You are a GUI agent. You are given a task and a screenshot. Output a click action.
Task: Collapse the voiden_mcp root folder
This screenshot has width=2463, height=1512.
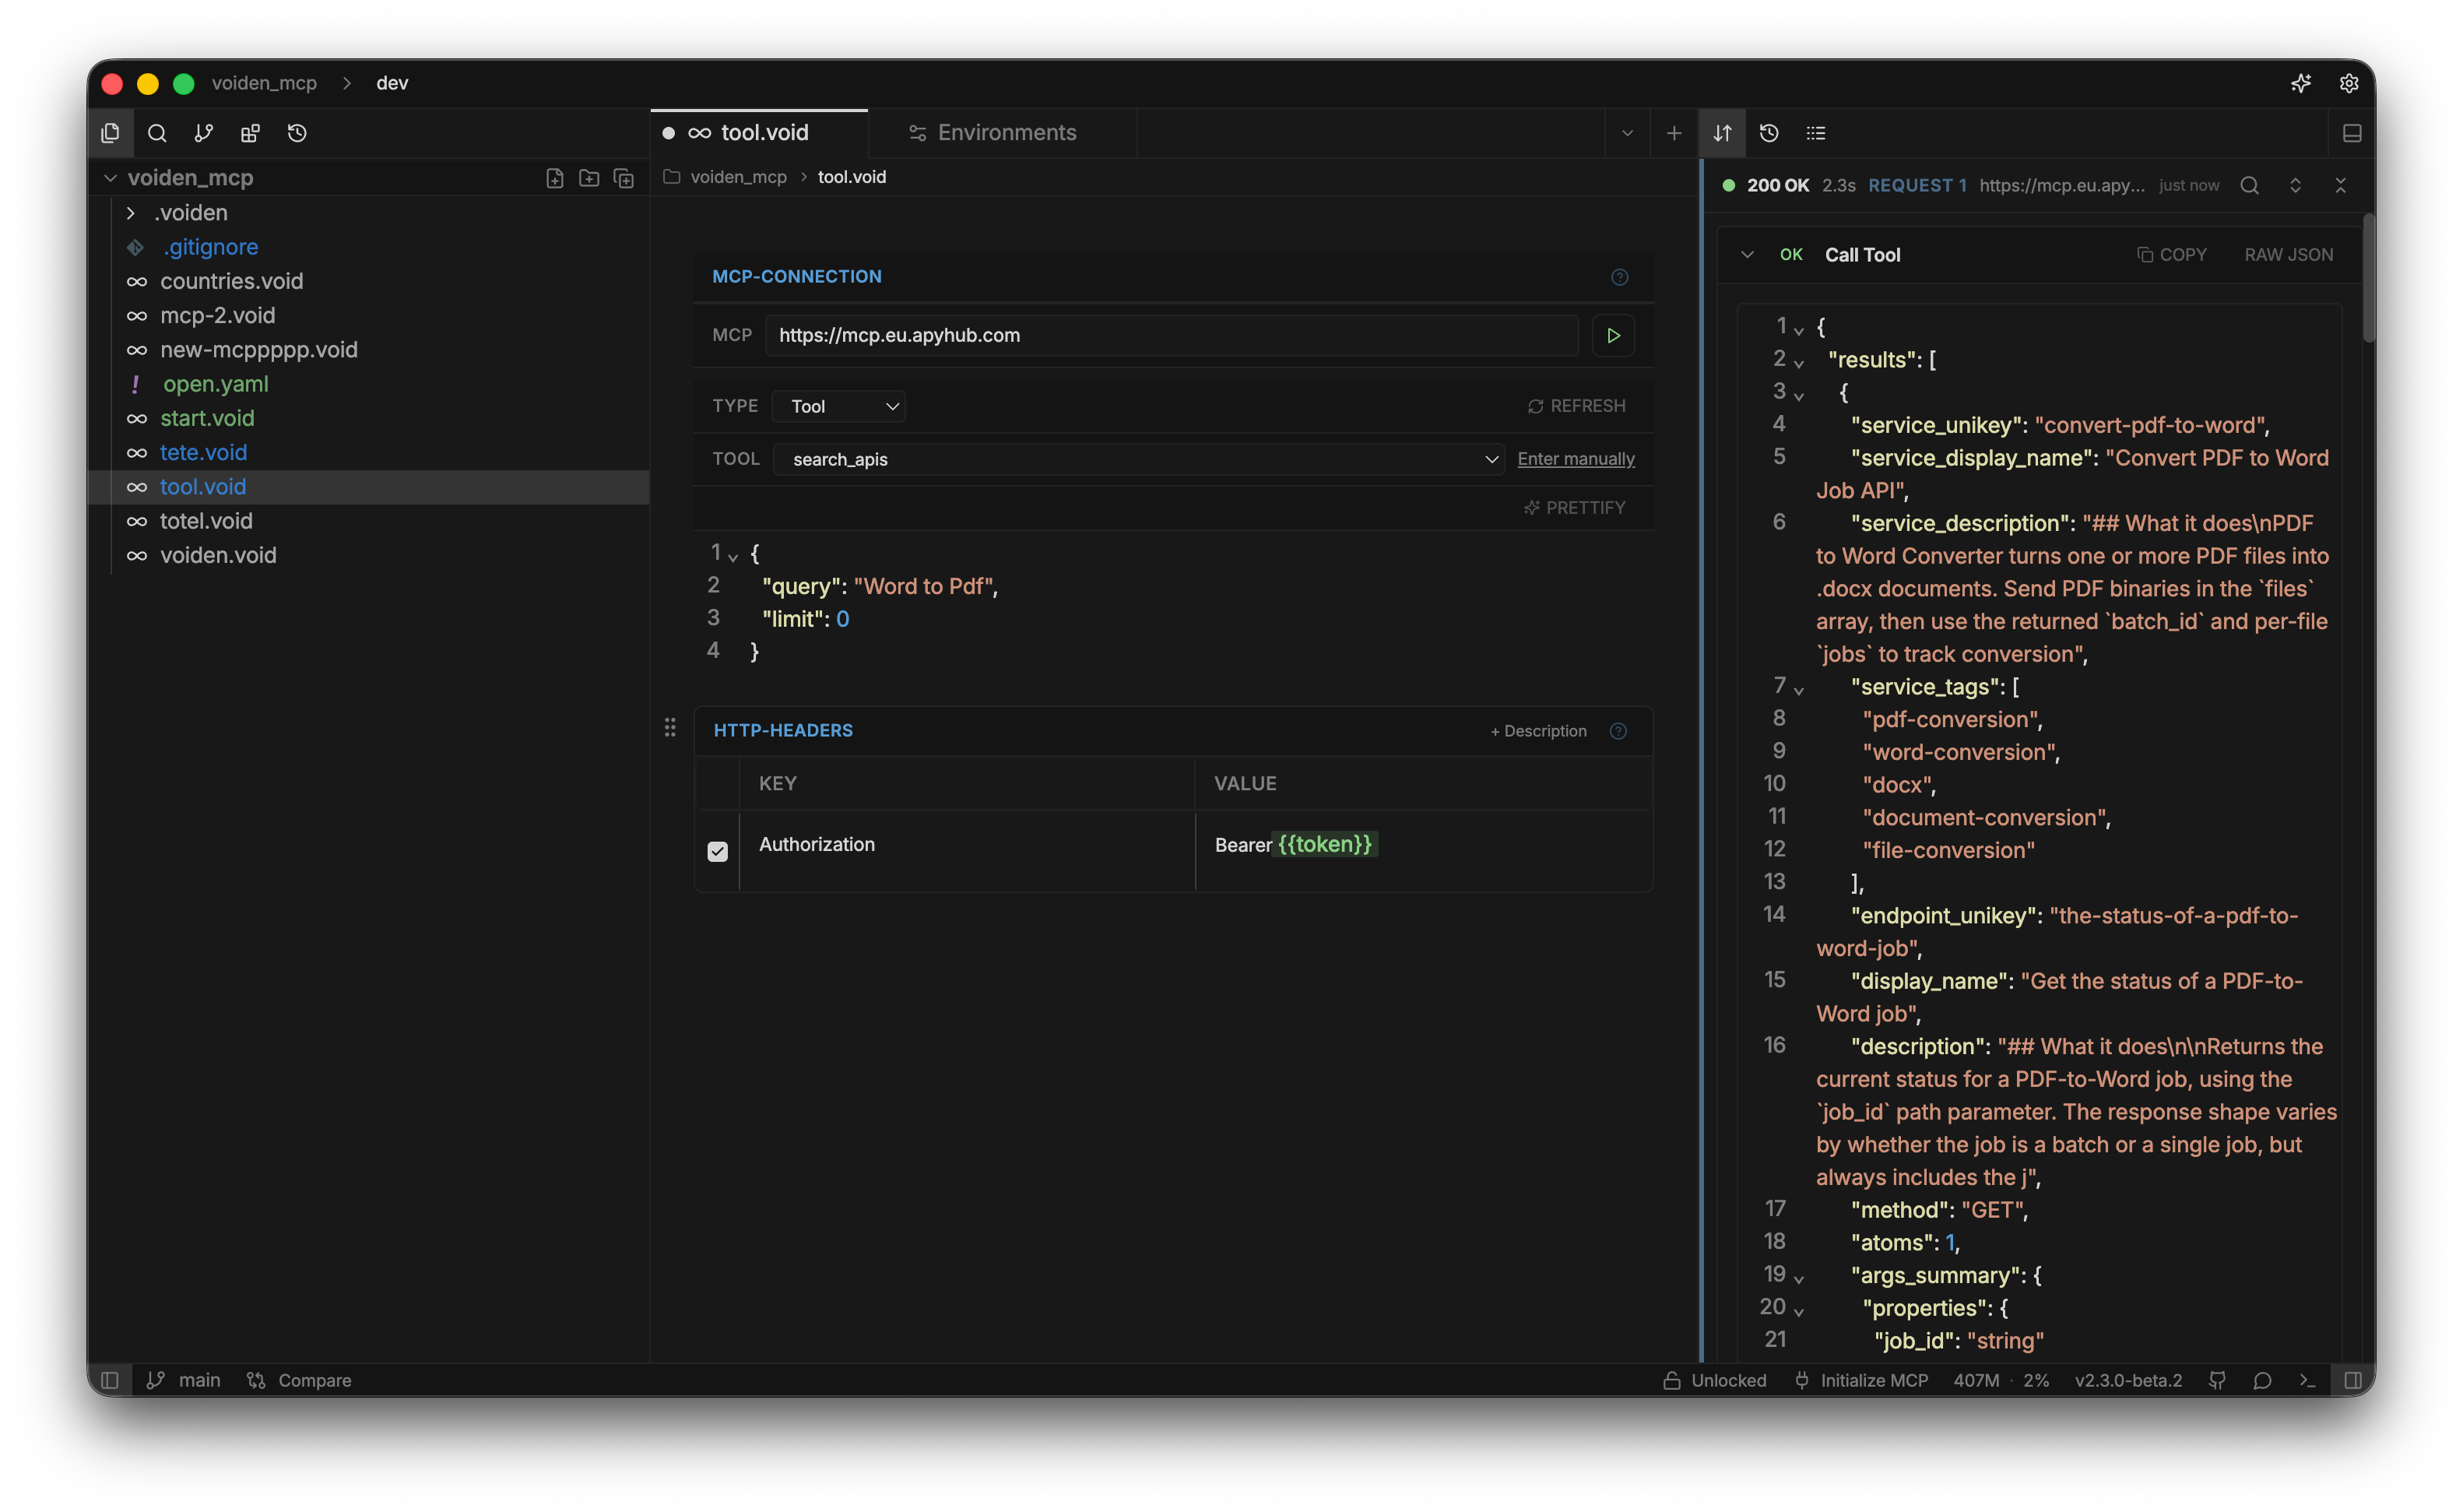coord(110,178)
